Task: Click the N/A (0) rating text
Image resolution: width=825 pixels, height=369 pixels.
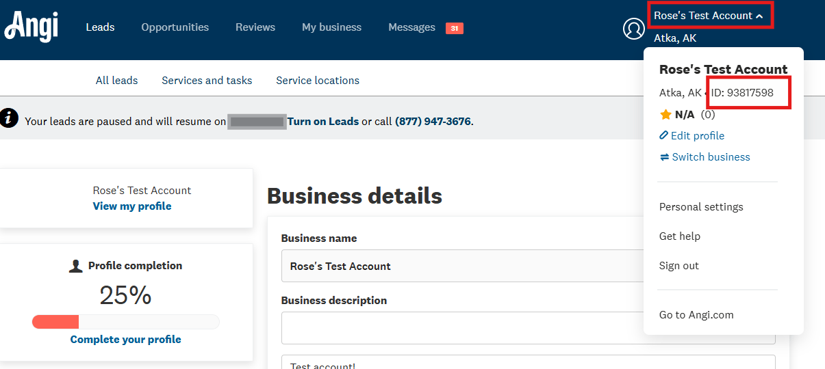Action: click(695, 114)
